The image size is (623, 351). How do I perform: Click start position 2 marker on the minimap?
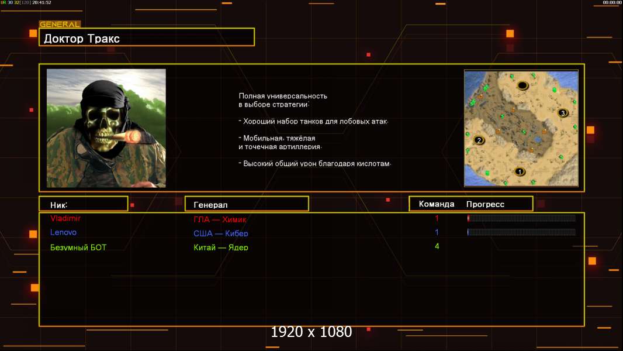click(479, 140)
